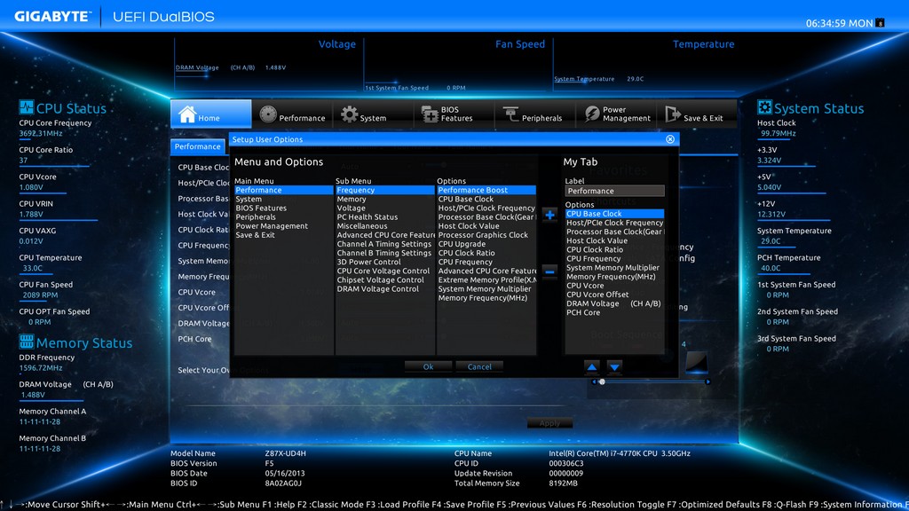909x511 pixels.
Task: Open the Performance main tab
Action: 292,114
